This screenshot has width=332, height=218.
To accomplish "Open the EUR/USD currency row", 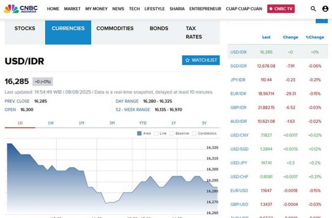I will [x=238, y=191].
